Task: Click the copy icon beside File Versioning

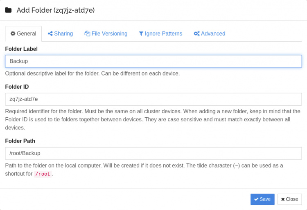Action: pos(87,34)
